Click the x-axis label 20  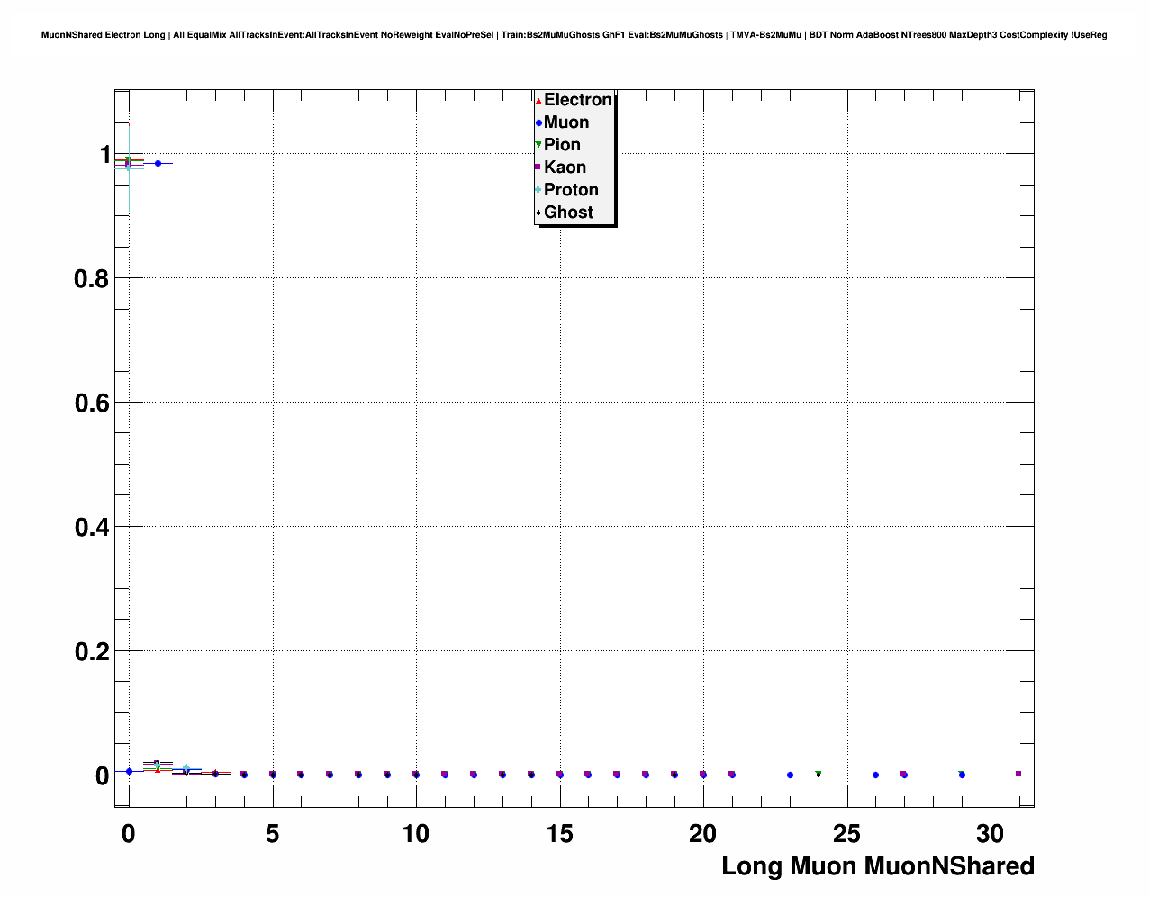(x=703, y=834)
